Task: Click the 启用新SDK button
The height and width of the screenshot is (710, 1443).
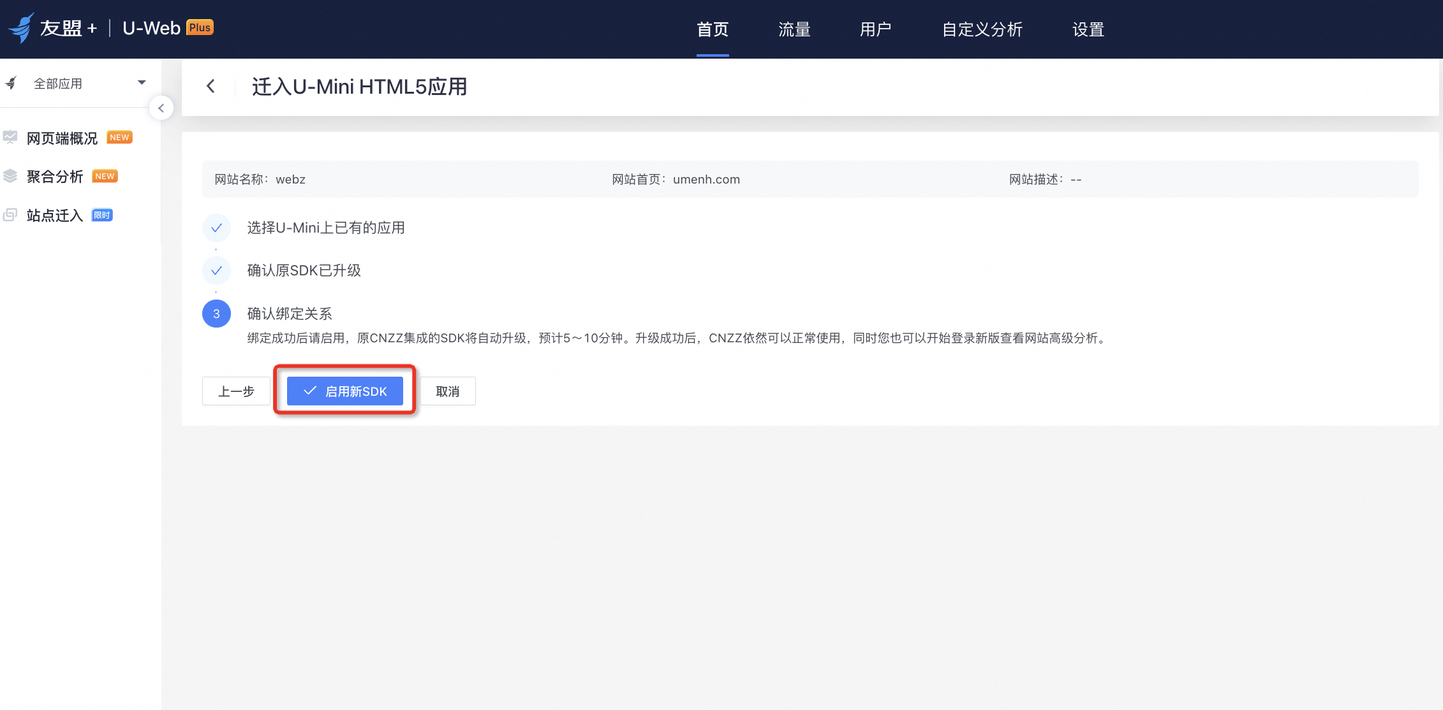Action: (345, 391)
